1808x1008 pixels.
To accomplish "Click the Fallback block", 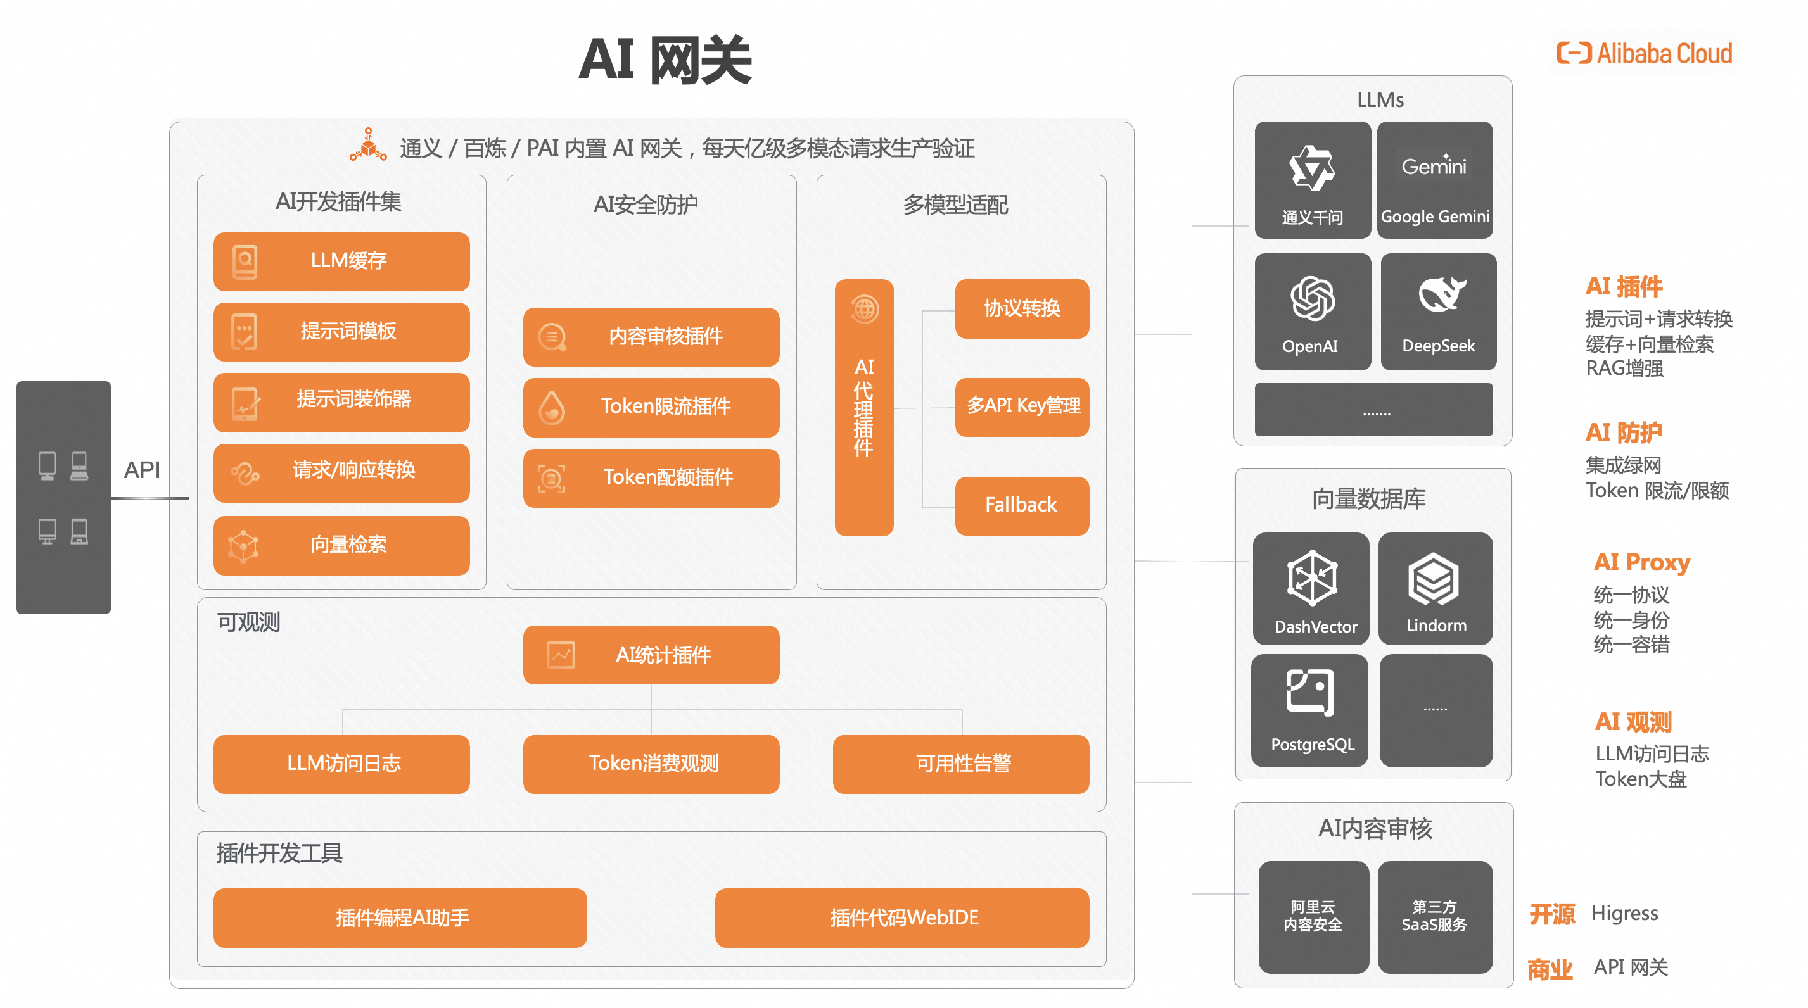I will coord(1021,505).
